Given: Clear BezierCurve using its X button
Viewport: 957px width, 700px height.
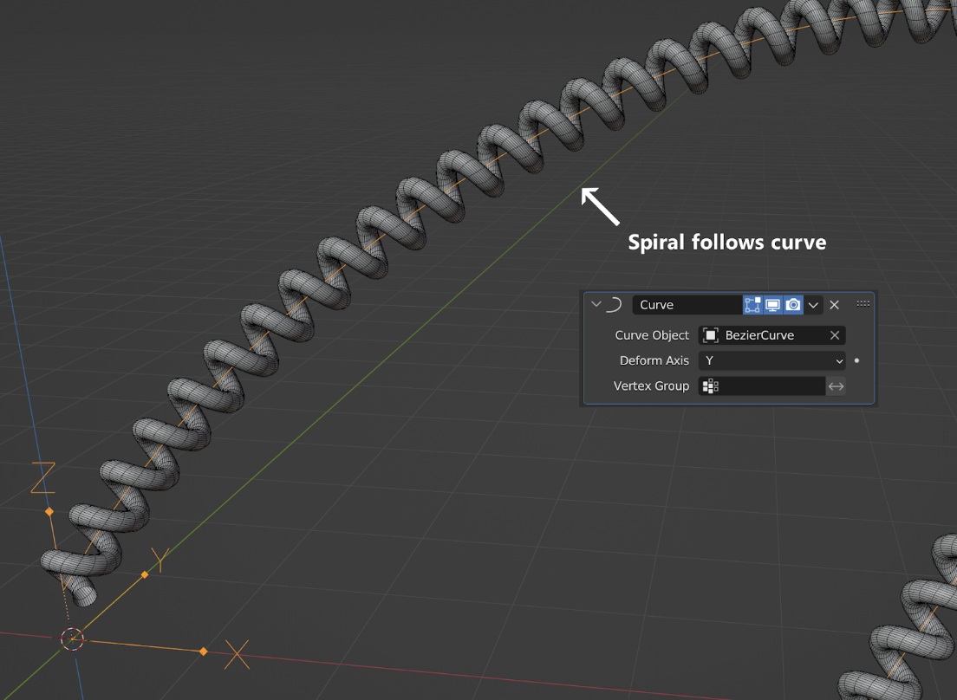Looking at the screenshot, I should coord(834,335).
